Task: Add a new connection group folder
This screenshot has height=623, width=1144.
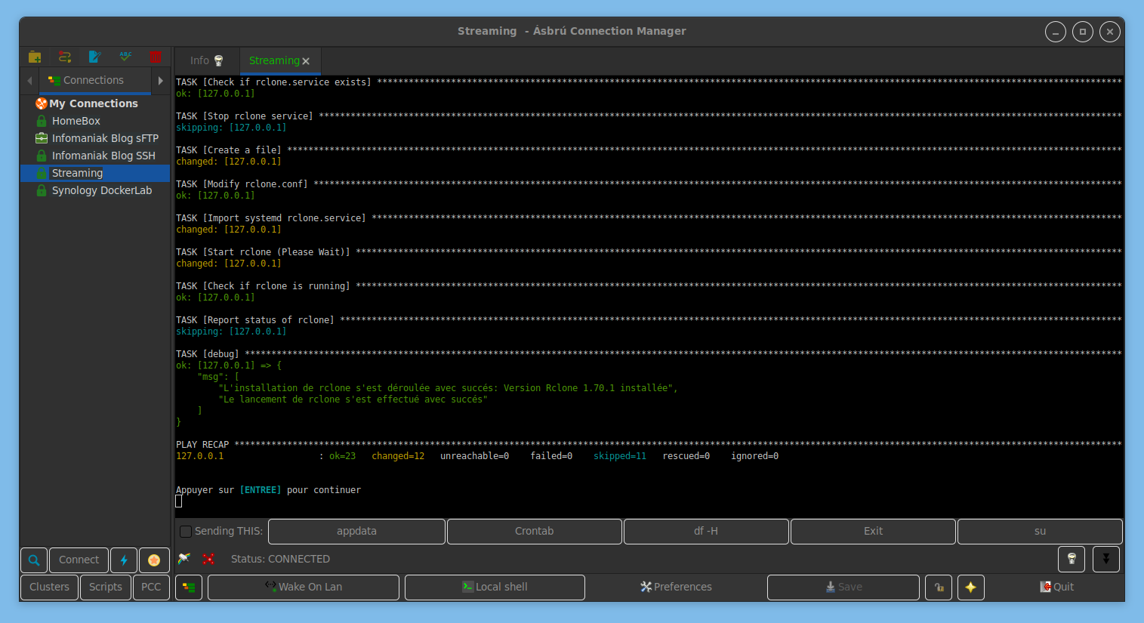Action: 35,57
